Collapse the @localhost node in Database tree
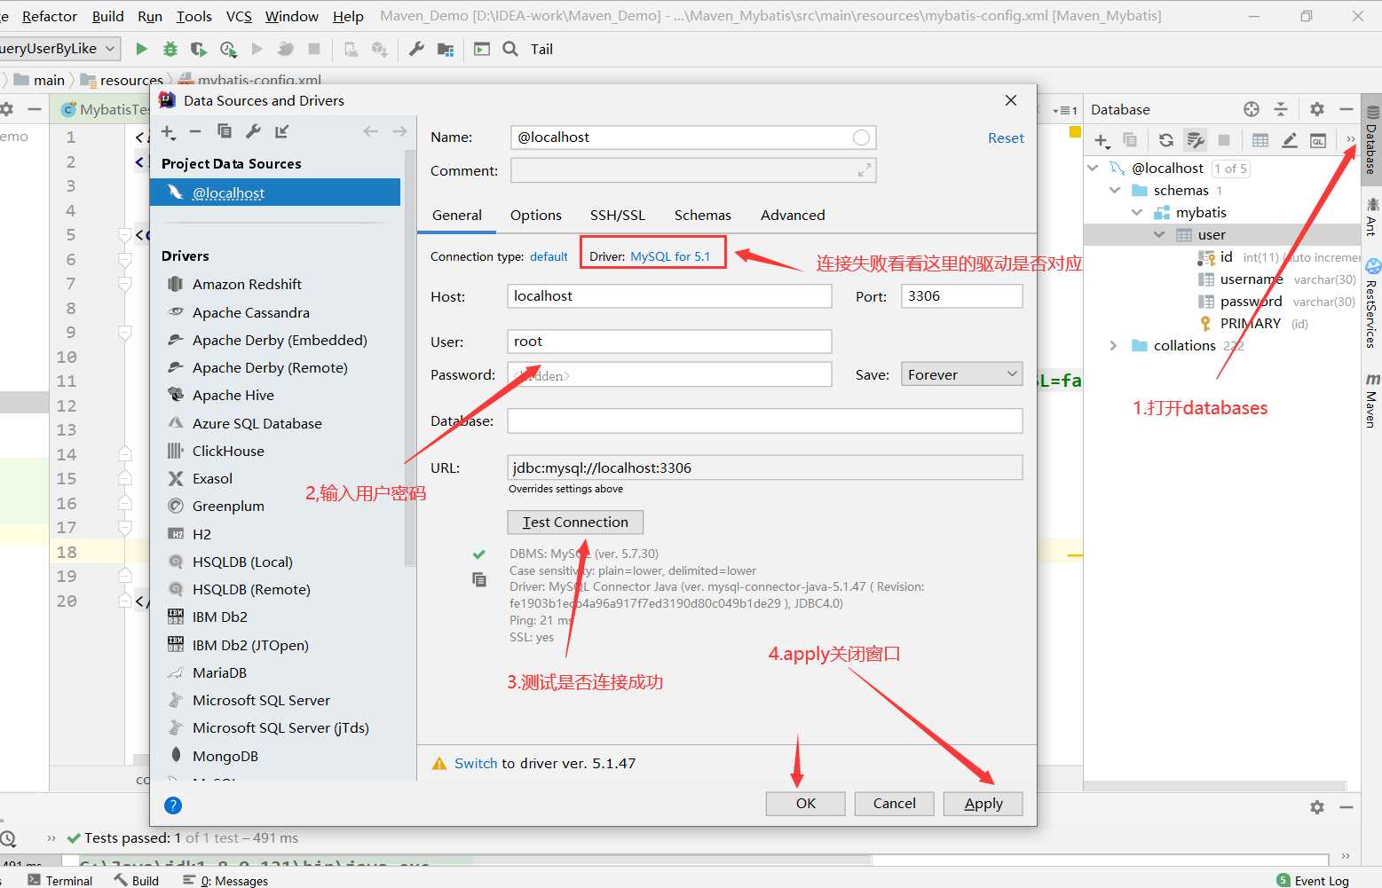The height and width of the screenshot is (888, 1382). (x=1094, y=168)
